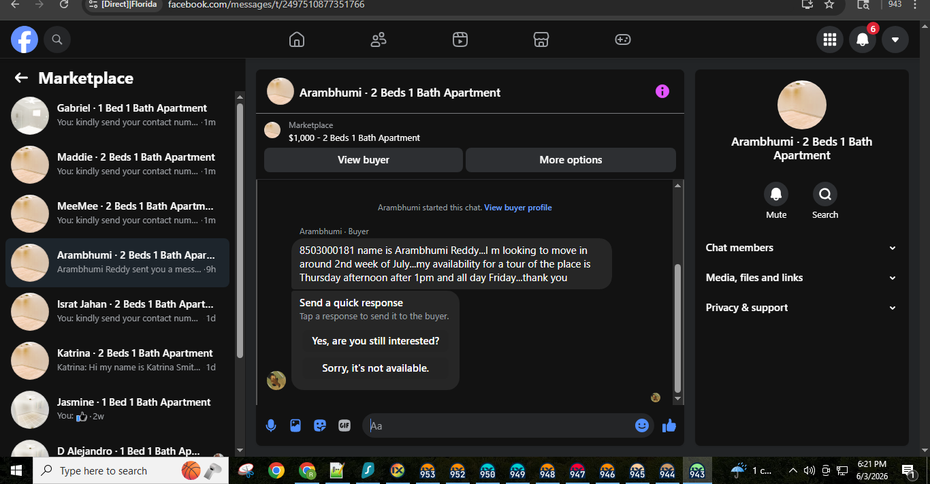The image size is (930, 484).
Task: Reload the page in the browser
Action: coord(64,5)
